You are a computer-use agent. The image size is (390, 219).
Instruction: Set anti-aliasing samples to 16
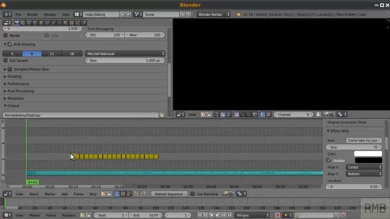[72, 54]
